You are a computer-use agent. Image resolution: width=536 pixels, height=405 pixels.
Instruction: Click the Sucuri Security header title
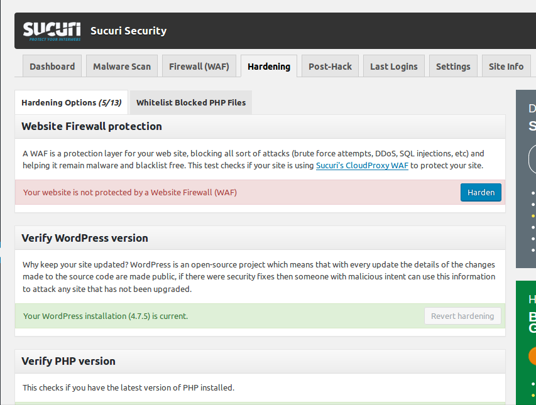pos(128,31)
